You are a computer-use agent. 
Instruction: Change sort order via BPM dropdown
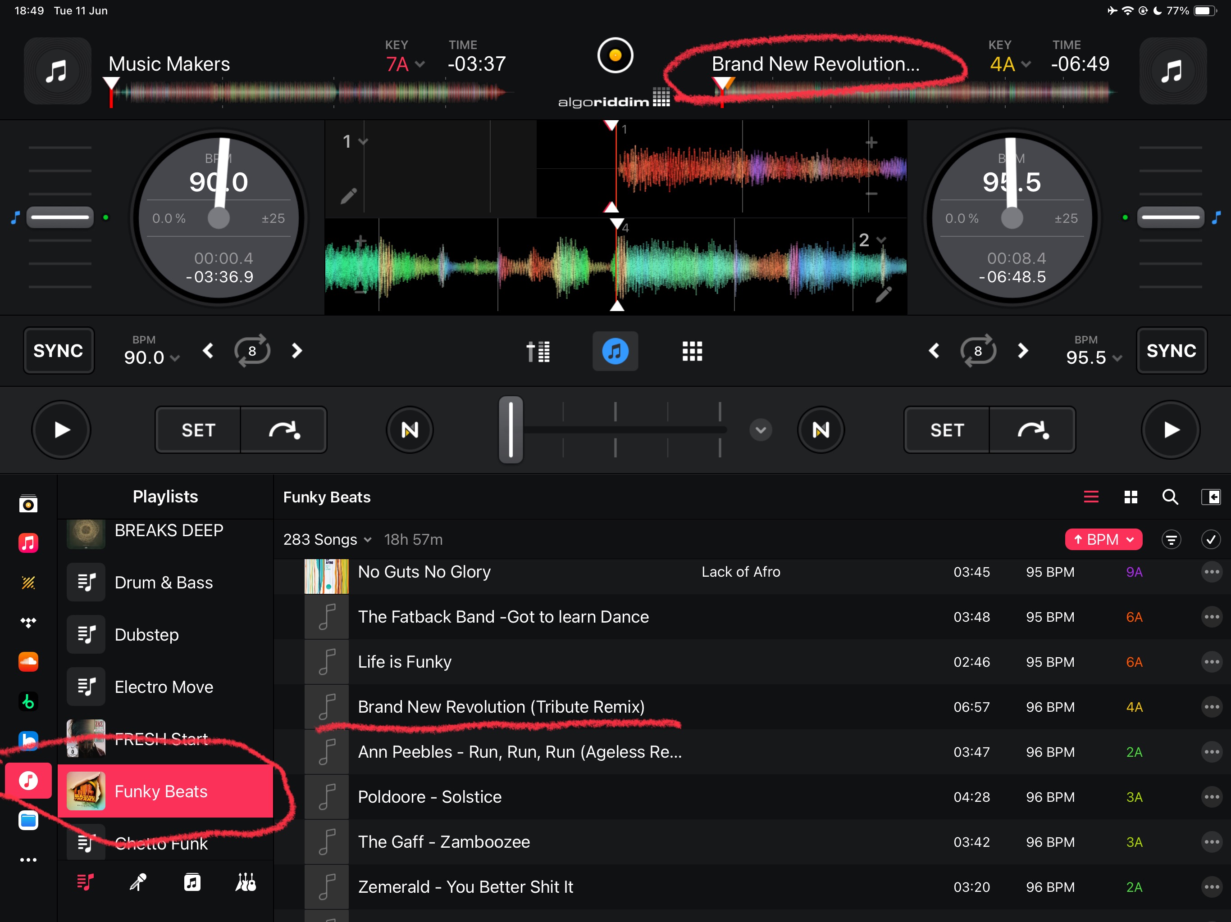(x=1103, y=539)
